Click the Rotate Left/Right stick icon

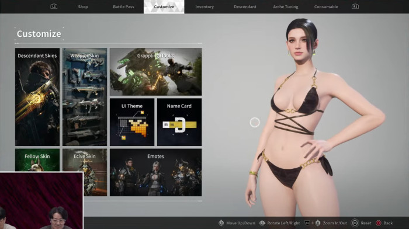[x=262, y=223]
